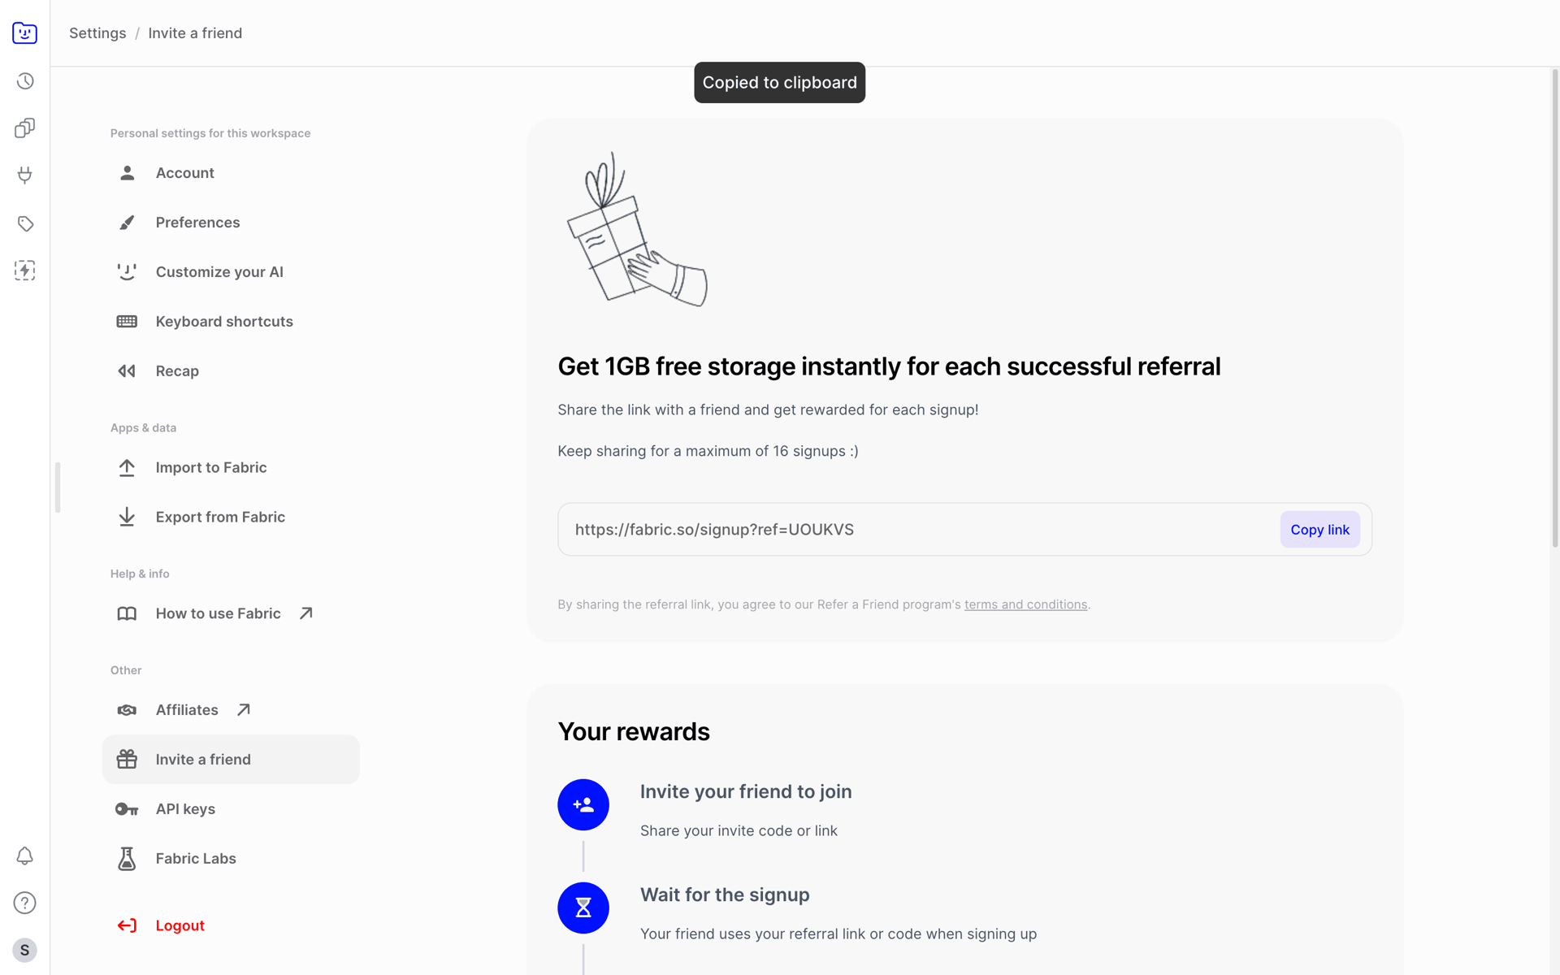
Task: Click the Fabric logo icon
Action: tap(24, 32)
